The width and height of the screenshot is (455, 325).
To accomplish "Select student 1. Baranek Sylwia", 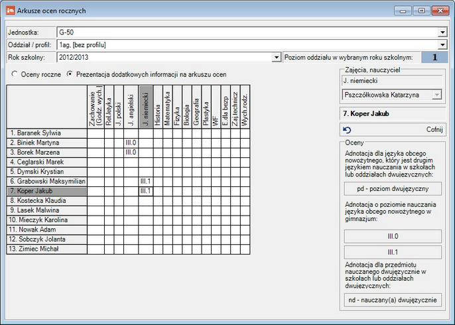I will (x=46, y=133).
